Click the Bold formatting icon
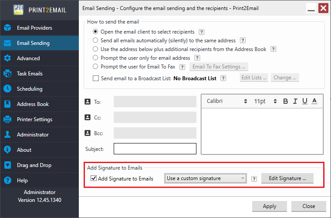Screen dimensions: 331x218 (286, 101)
